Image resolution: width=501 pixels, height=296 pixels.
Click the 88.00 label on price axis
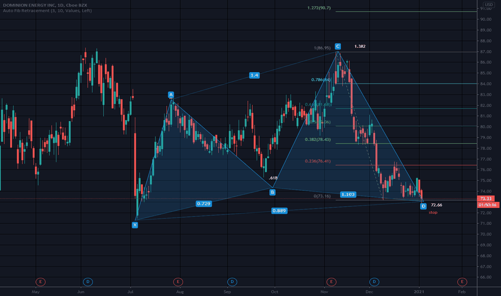pos(485,41)
